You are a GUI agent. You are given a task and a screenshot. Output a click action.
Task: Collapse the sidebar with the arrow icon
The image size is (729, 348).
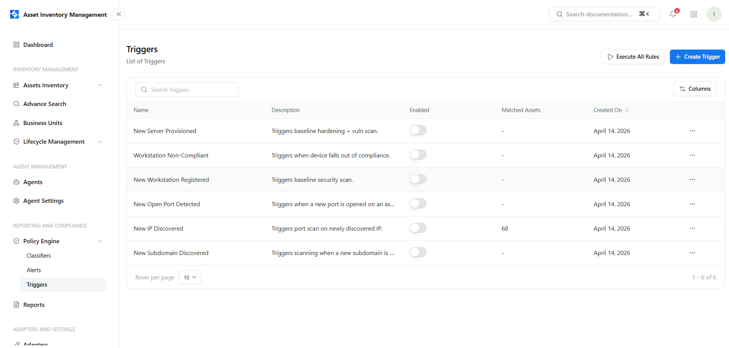point(119,14)
